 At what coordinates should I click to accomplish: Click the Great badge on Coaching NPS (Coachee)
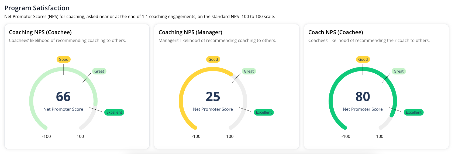(x=99, y=71)
